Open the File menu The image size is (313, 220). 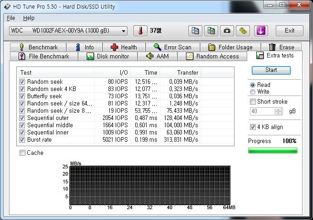click(x=11, y=18)
